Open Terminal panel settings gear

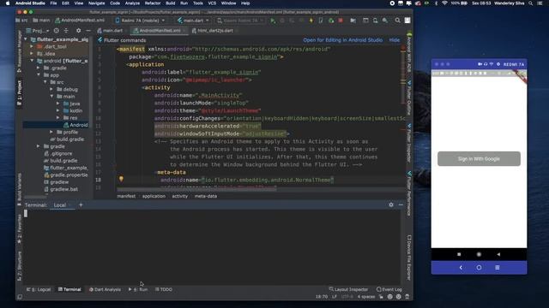point(391,204)
